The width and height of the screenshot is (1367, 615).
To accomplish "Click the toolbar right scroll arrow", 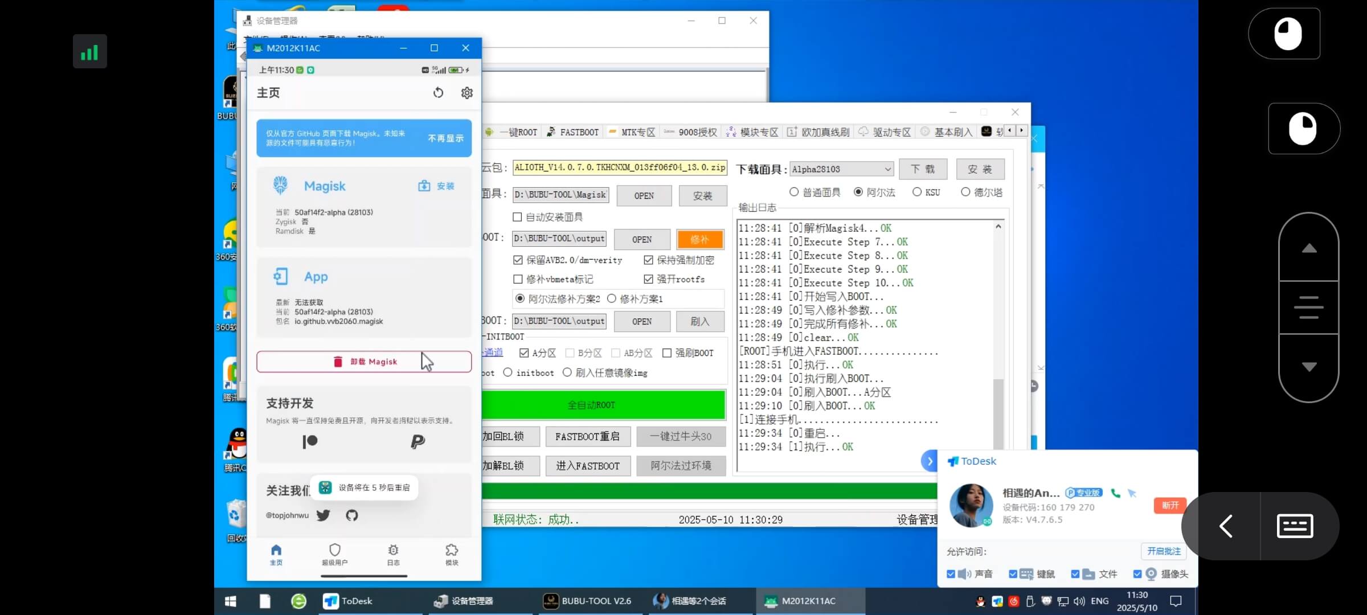I will click(x=1022, y=130).
